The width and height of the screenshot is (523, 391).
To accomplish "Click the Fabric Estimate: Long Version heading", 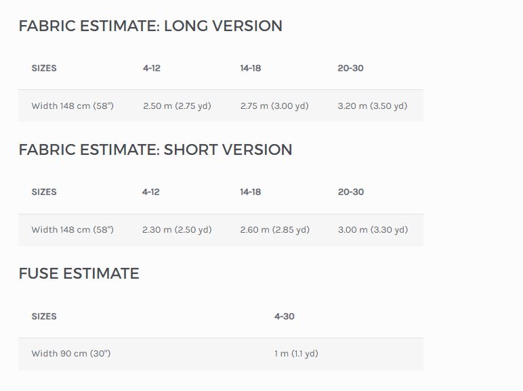I will [150, 26].
